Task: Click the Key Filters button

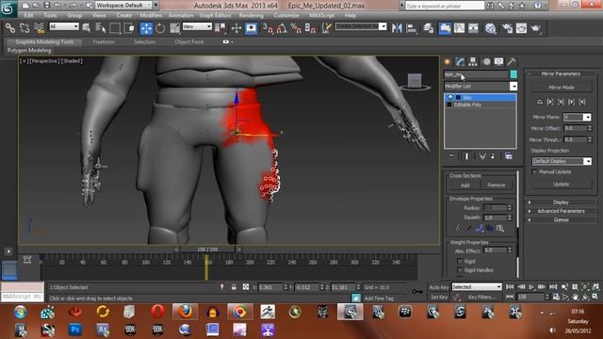Action: pos(481,298)
